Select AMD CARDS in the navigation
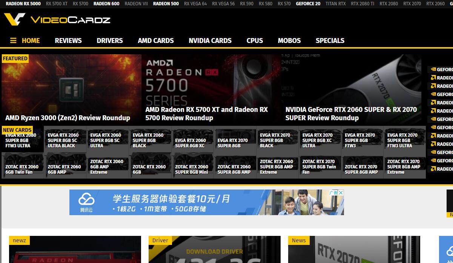453x263 pixels. (x=156, y=41)
